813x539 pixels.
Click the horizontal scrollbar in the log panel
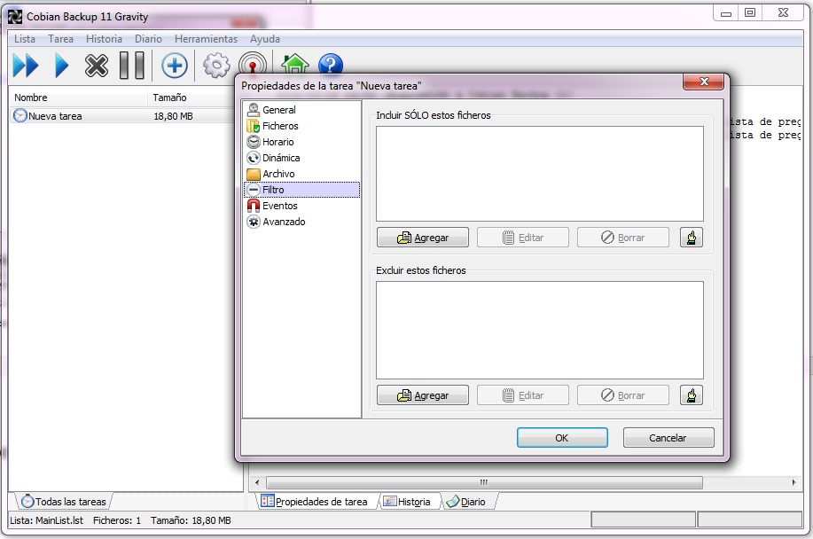pyautogui.click(x=483, y=483)
